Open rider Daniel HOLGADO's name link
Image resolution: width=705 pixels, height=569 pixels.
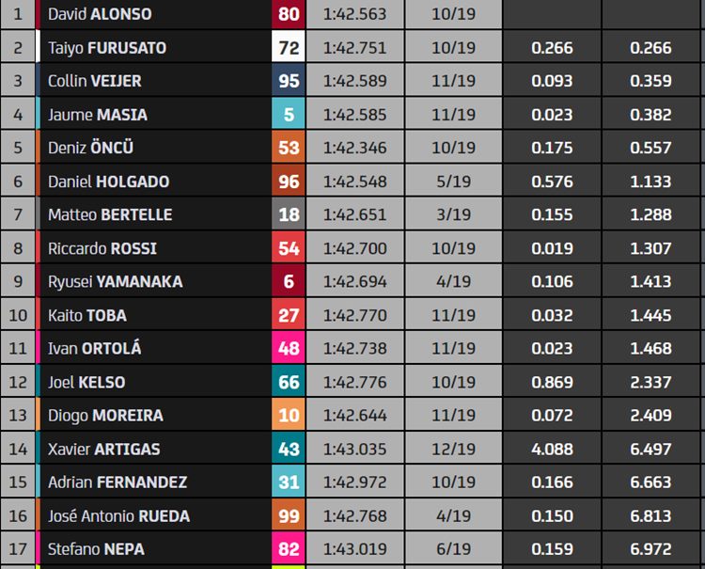[x=108, y=182]
